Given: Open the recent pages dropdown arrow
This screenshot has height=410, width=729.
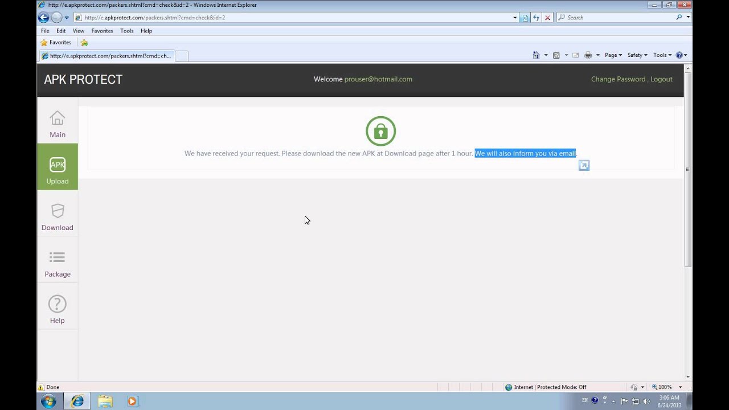Looking at the screenshot, I should (x=67, y=18).
